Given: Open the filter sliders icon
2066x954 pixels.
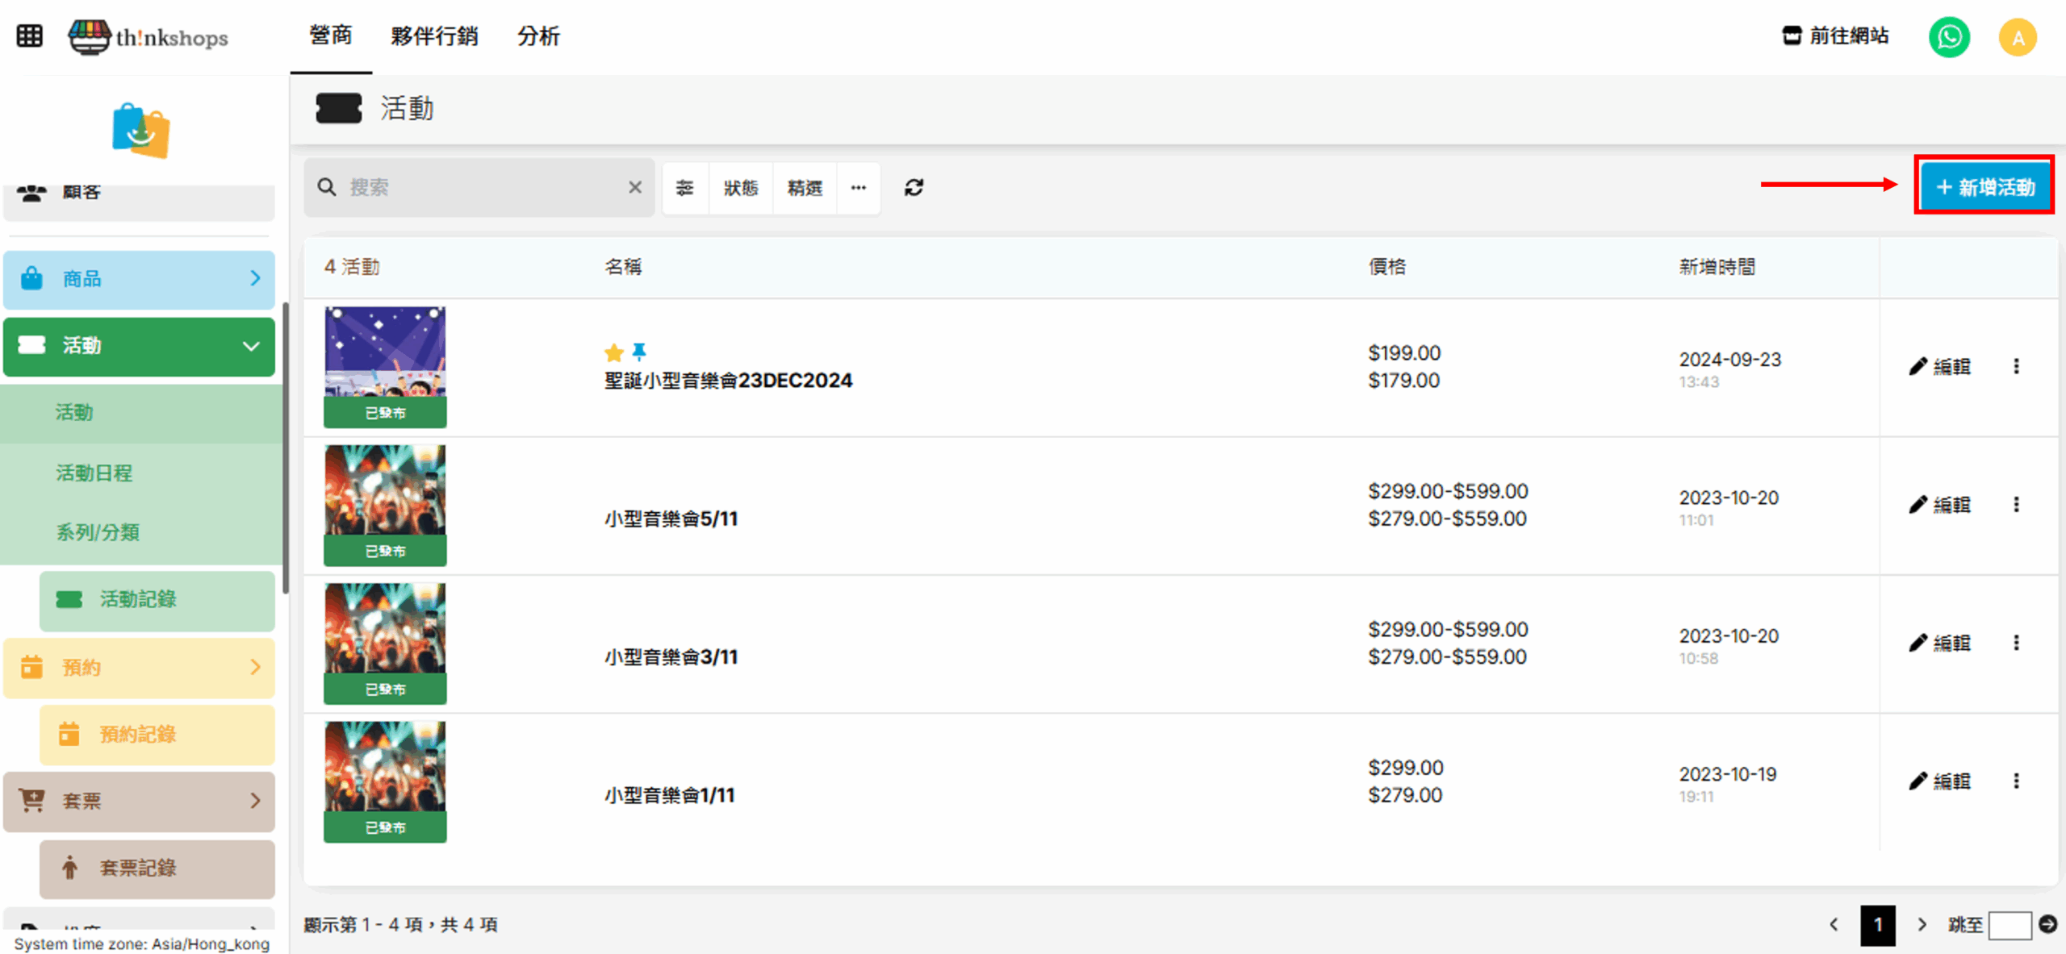Looking at the screenshot, I should pyautogui.click(x=685, y=188).
